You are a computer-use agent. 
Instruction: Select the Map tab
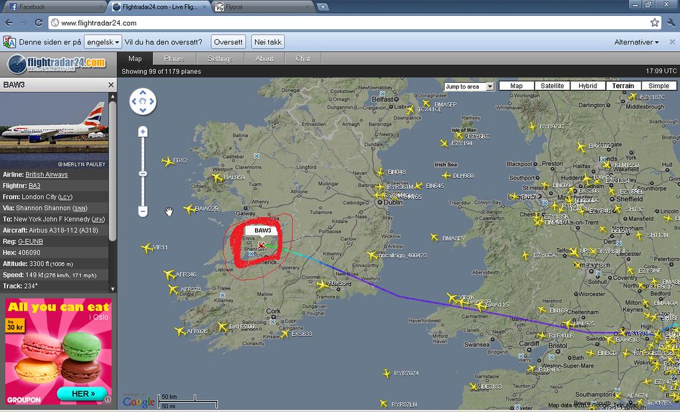click(x=135, y=58)
